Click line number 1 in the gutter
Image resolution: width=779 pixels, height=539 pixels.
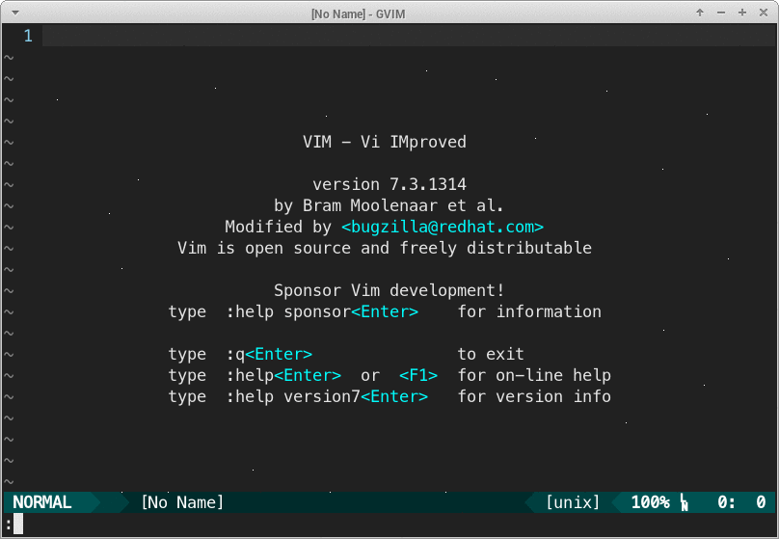point(28,36)
